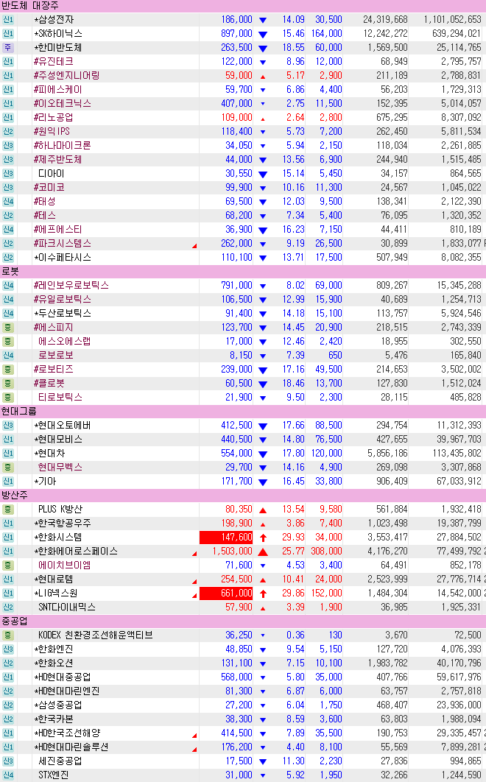The image size is (486, 782).
Task: Click the 증 badge beside 현대무벡스
Action: pyautogui.click(x=8, y=468)
